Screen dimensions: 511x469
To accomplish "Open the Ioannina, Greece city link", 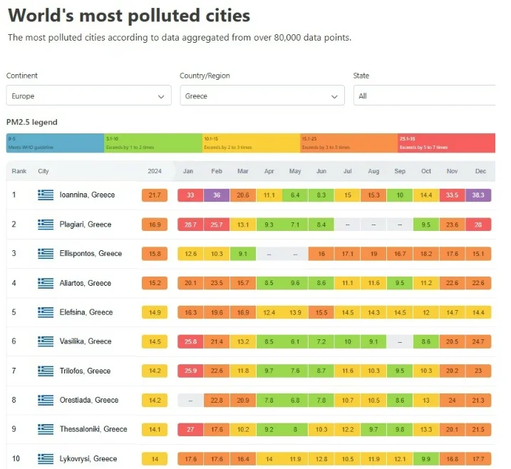I will click(x=87, y=195).
